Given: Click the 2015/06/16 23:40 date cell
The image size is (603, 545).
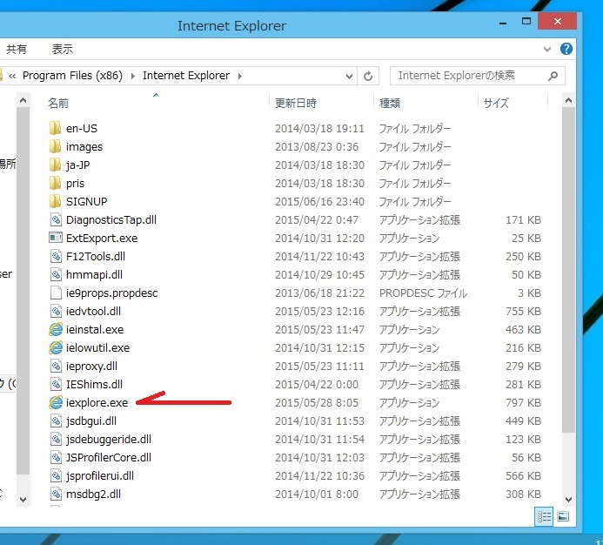Looking at the screenshot, I should [x=319, y=201].
